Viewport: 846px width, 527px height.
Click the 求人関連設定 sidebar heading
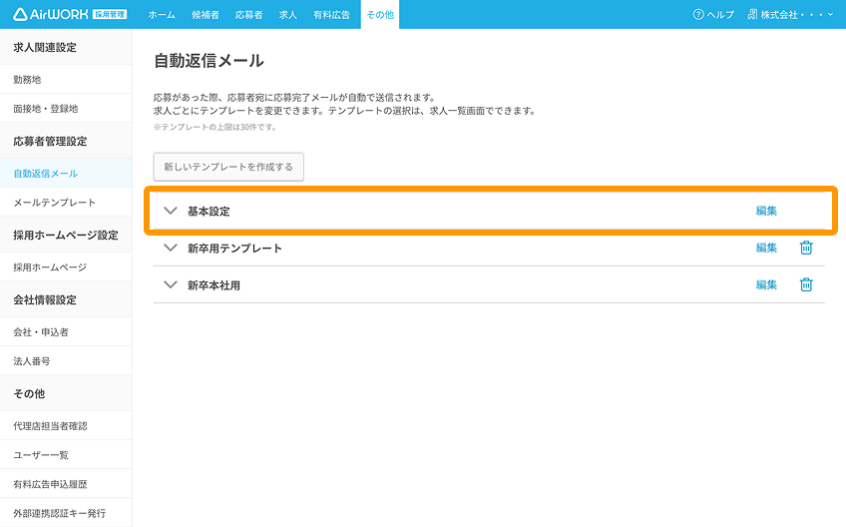pos(45,48)
